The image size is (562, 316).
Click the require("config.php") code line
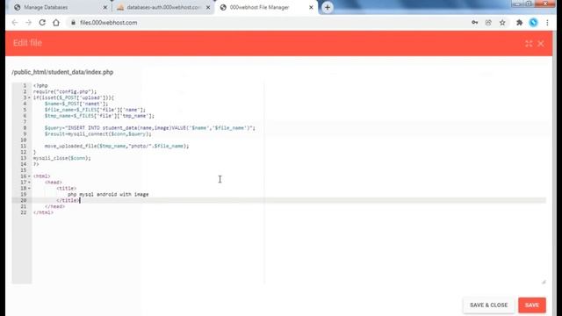65,91
